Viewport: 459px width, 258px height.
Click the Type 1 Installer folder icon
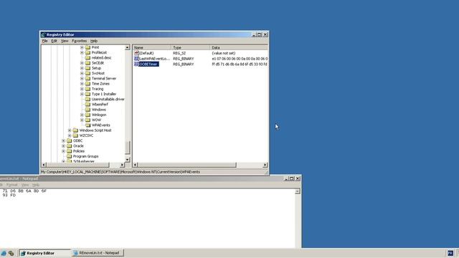click(x=87, y=94)
